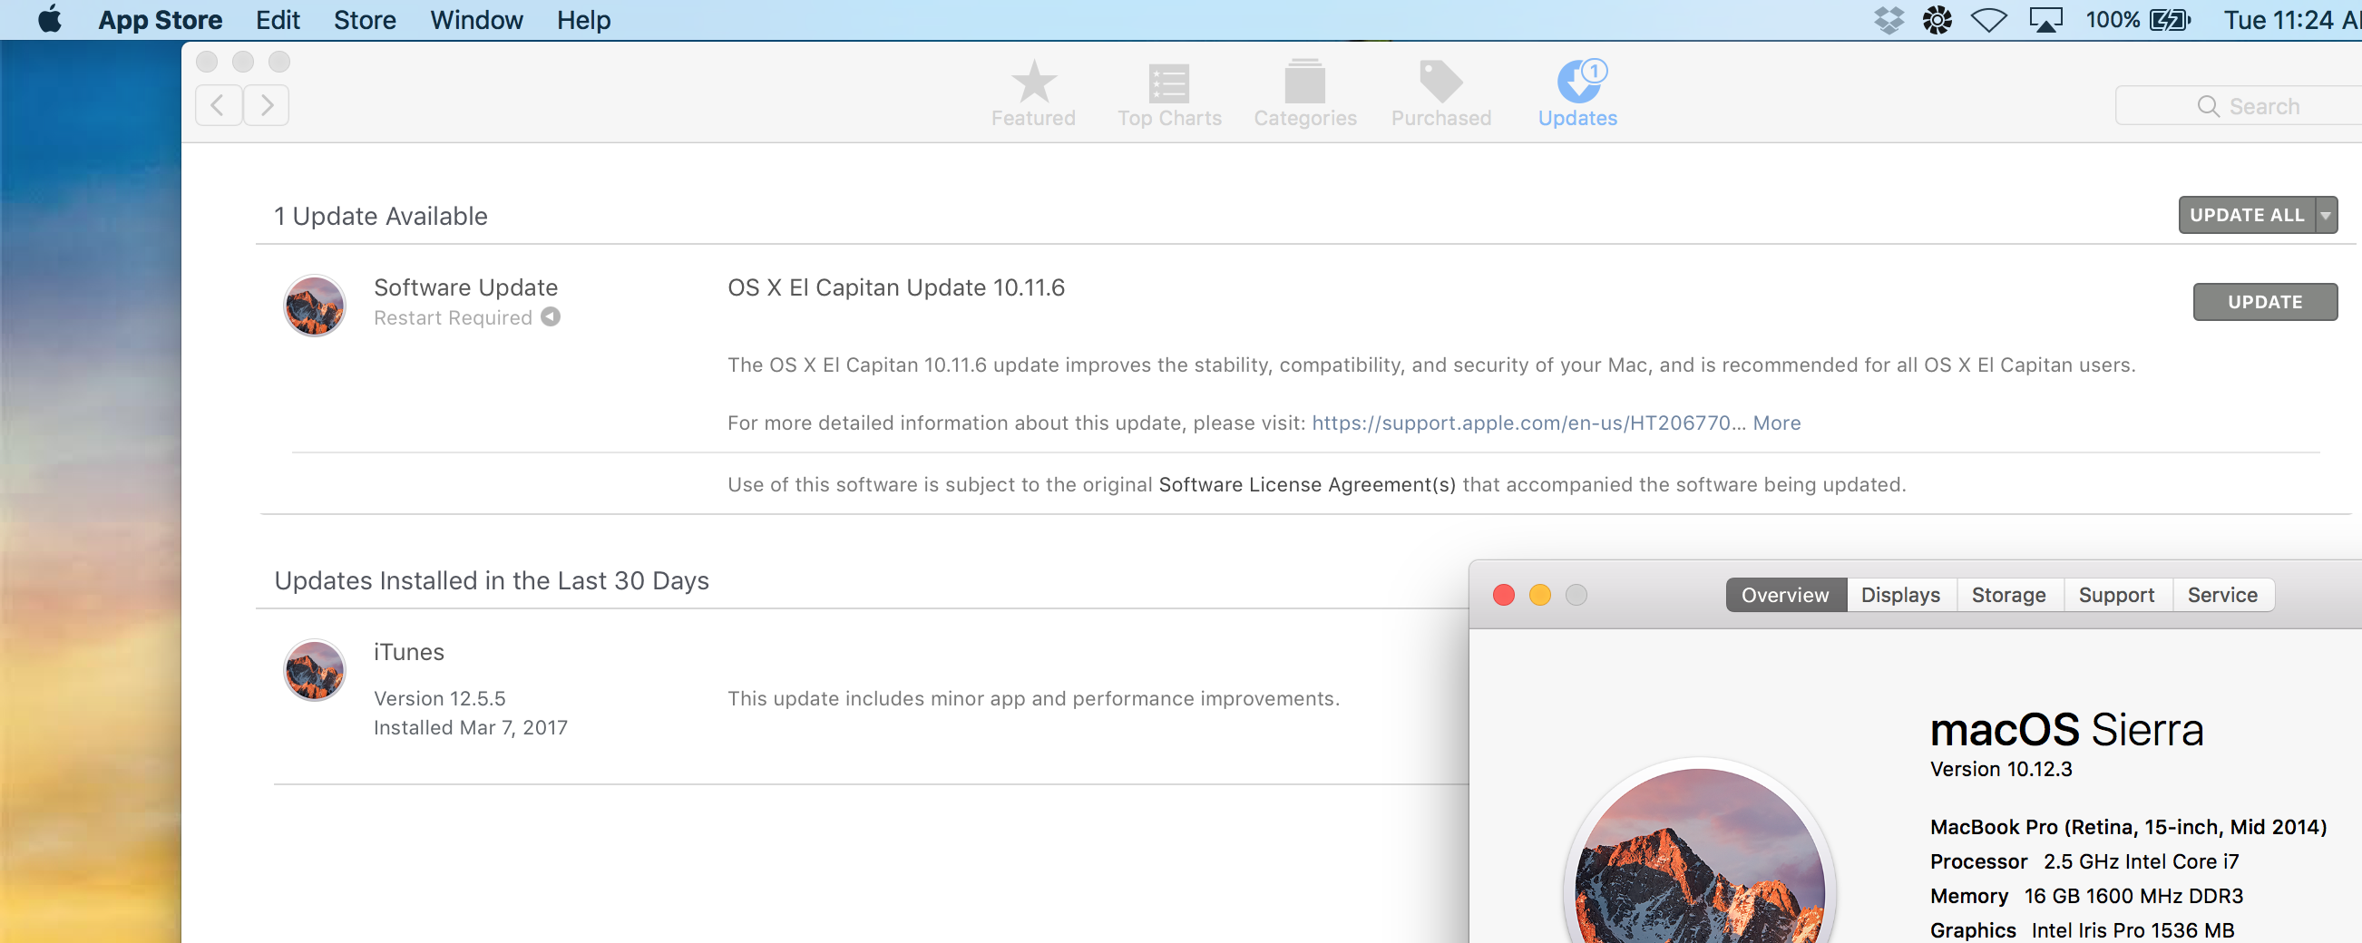Click in the Search field

(2240, 106)
